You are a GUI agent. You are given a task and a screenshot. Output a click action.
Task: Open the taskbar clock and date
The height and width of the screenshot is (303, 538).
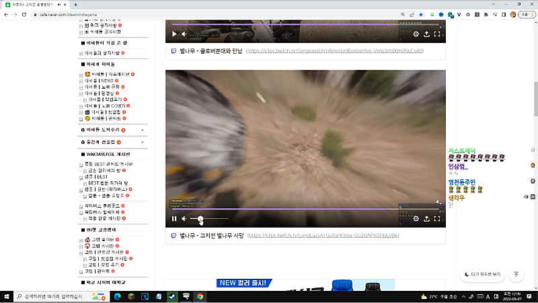pyautogui.click(x=512, y=296)
